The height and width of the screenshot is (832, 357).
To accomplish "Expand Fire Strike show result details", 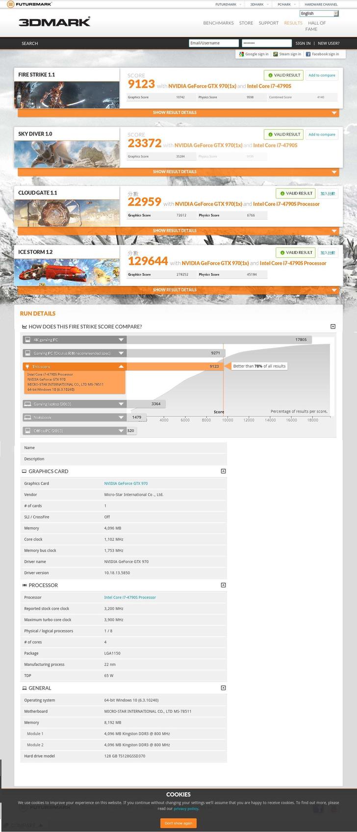I will click(x=178, y=112).
